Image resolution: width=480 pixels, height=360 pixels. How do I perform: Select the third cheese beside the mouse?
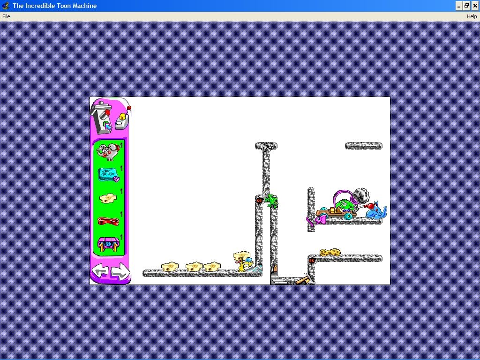212,266
